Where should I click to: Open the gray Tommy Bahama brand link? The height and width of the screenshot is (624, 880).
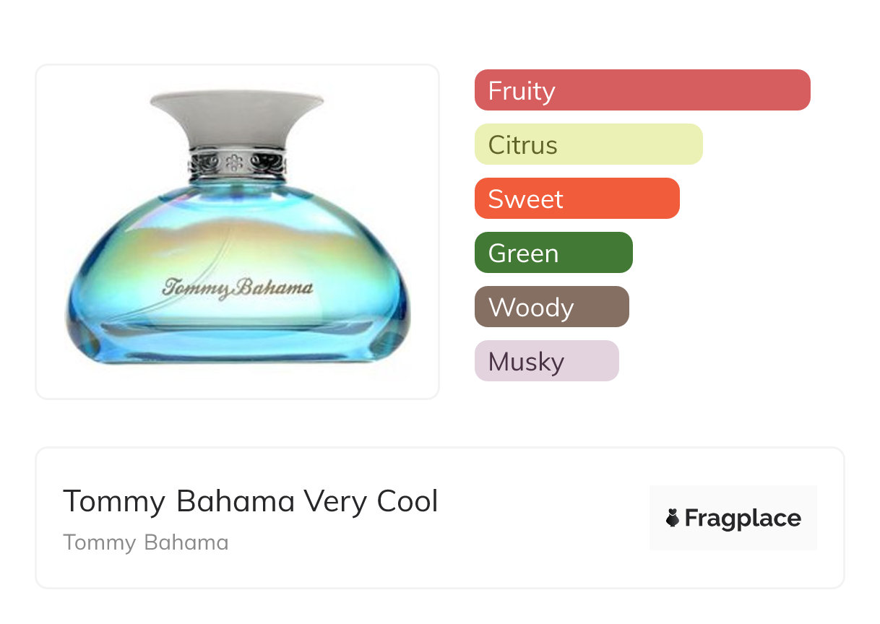click(x=145, y=542)
